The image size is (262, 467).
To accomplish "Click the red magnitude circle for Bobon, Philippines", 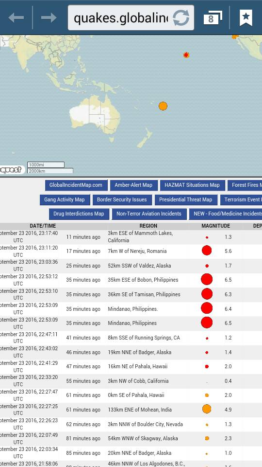I will point(207,279).
